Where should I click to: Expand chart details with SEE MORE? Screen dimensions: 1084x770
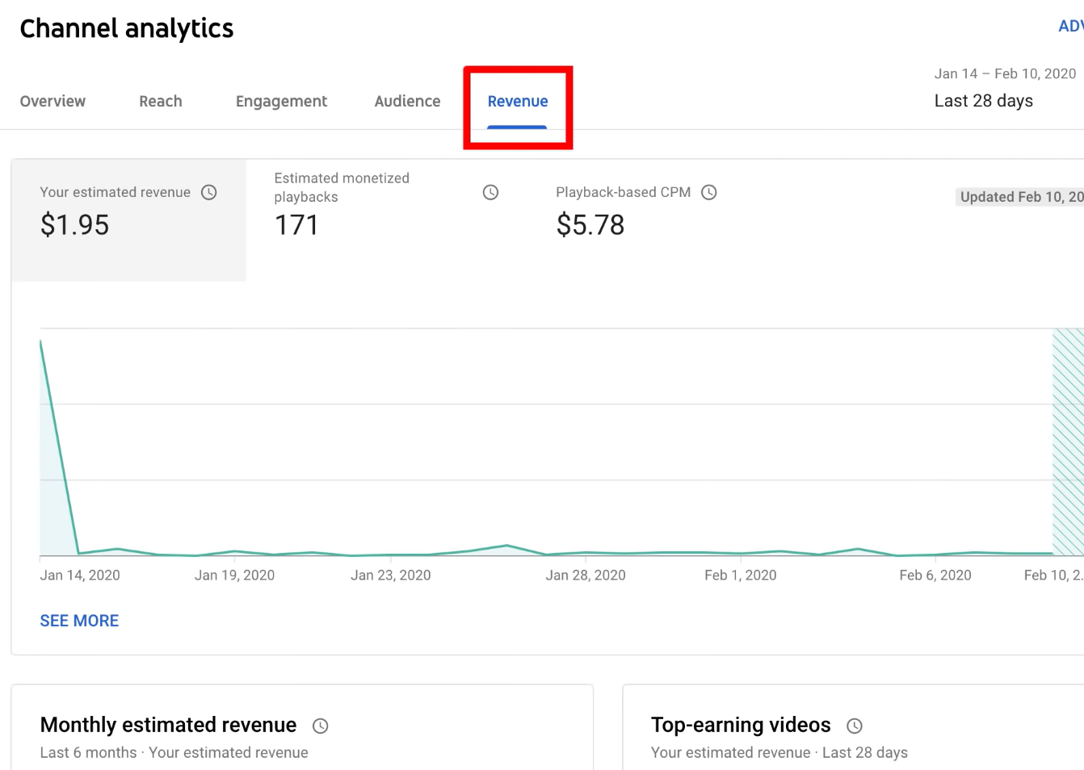[79, 620]
